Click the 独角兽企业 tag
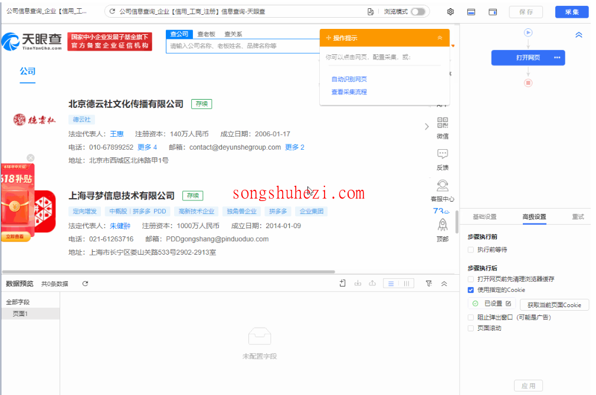This screenshot has width=596, height=395. click(x=242, y=211)
